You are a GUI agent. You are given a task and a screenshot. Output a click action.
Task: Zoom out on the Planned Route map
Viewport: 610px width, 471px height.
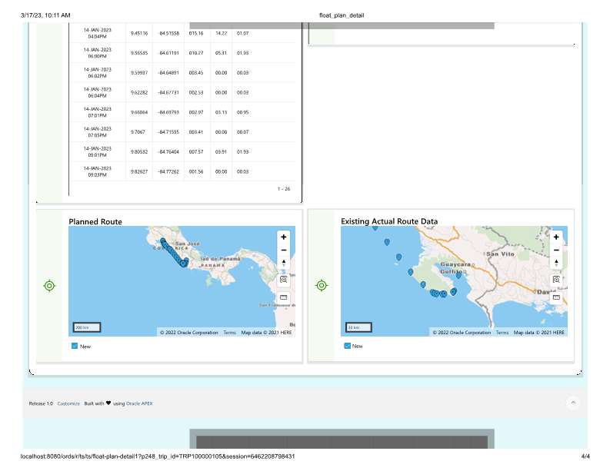tap(283, 250)
